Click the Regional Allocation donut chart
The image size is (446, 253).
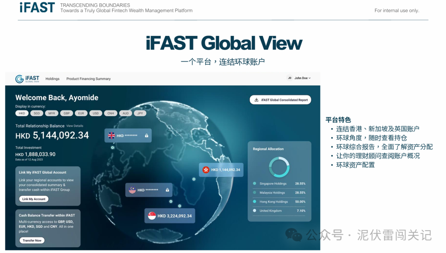(279, 167)
